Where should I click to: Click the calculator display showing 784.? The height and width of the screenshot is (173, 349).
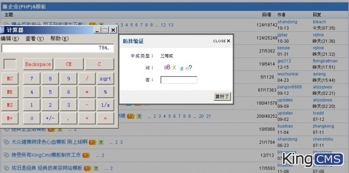pyautogui.click(x=58, y=48)
